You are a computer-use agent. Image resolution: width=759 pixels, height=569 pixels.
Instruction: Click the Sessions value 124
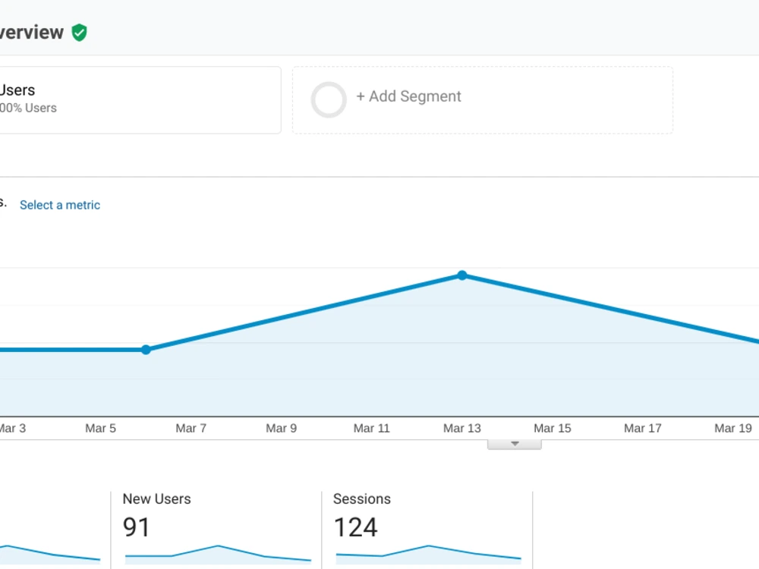click(x=355, y=527)
